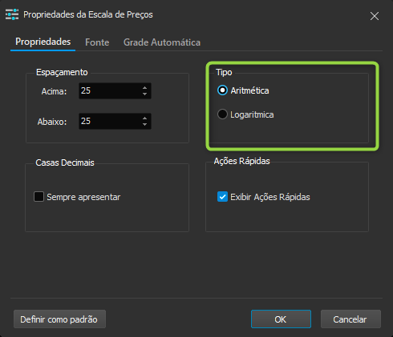Close the Propriedades da Escala de Preços dialog
This screenshot has width=393, height=337.
tap(375, 16)
